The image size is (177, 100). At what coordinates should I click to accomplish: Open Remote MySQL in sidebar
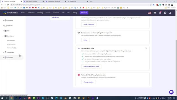[12, 48]
